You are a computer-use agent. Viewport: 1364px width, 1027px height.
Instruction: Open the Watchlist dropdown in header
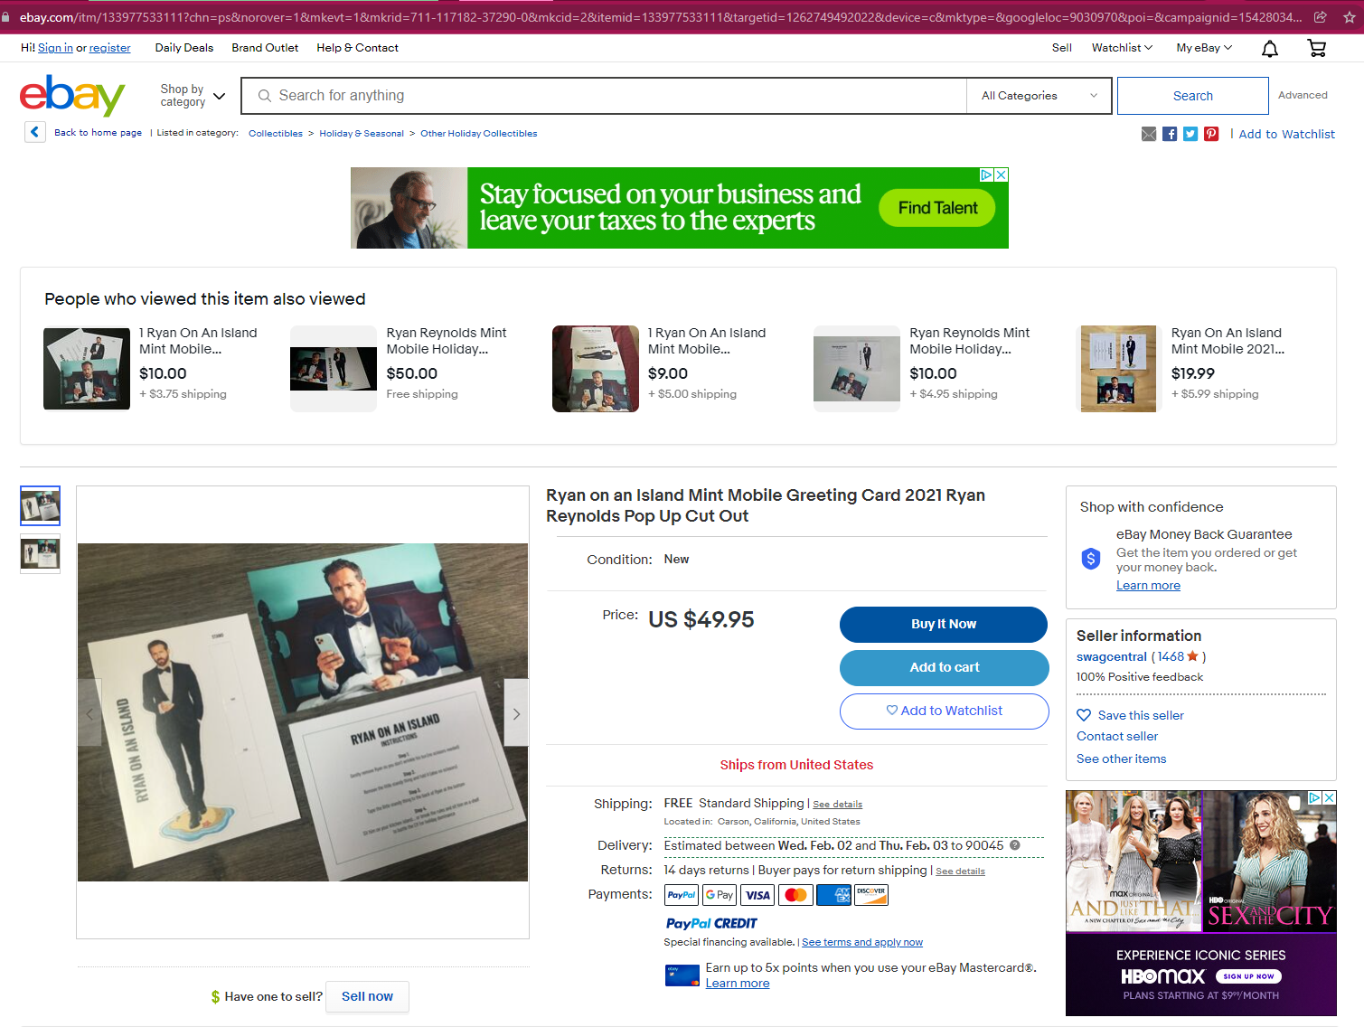1121,48
